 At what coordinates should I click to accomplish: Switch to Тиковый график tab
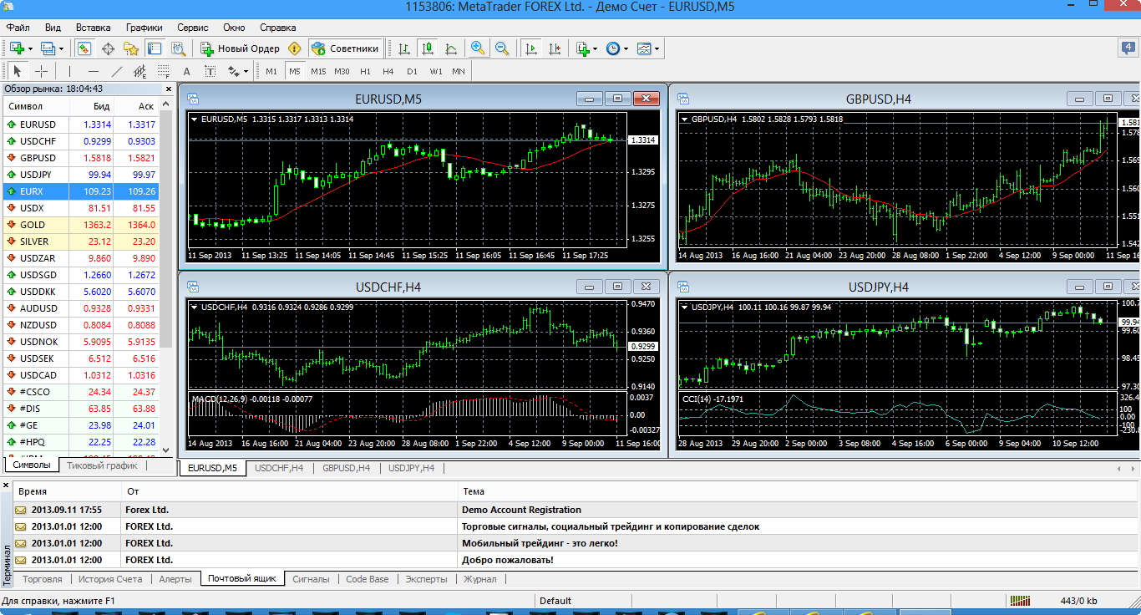click(x=102, y=465)
